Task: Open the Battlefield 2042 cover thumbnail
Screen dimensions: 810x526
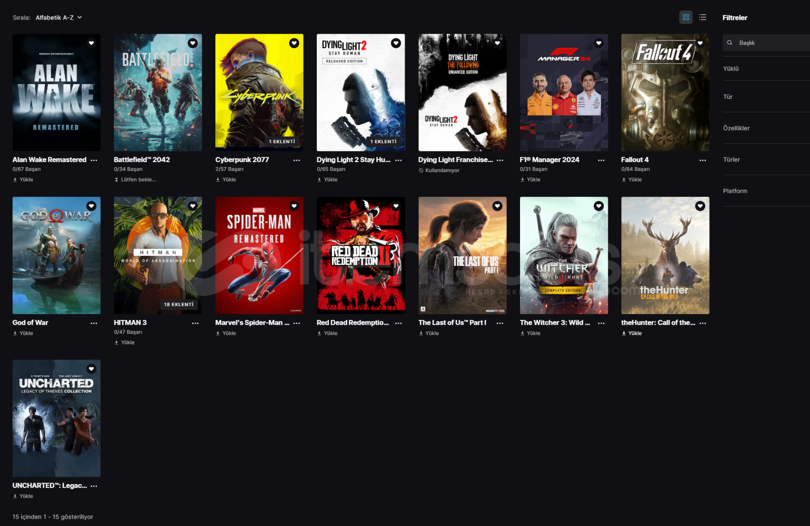Action: 158,93
